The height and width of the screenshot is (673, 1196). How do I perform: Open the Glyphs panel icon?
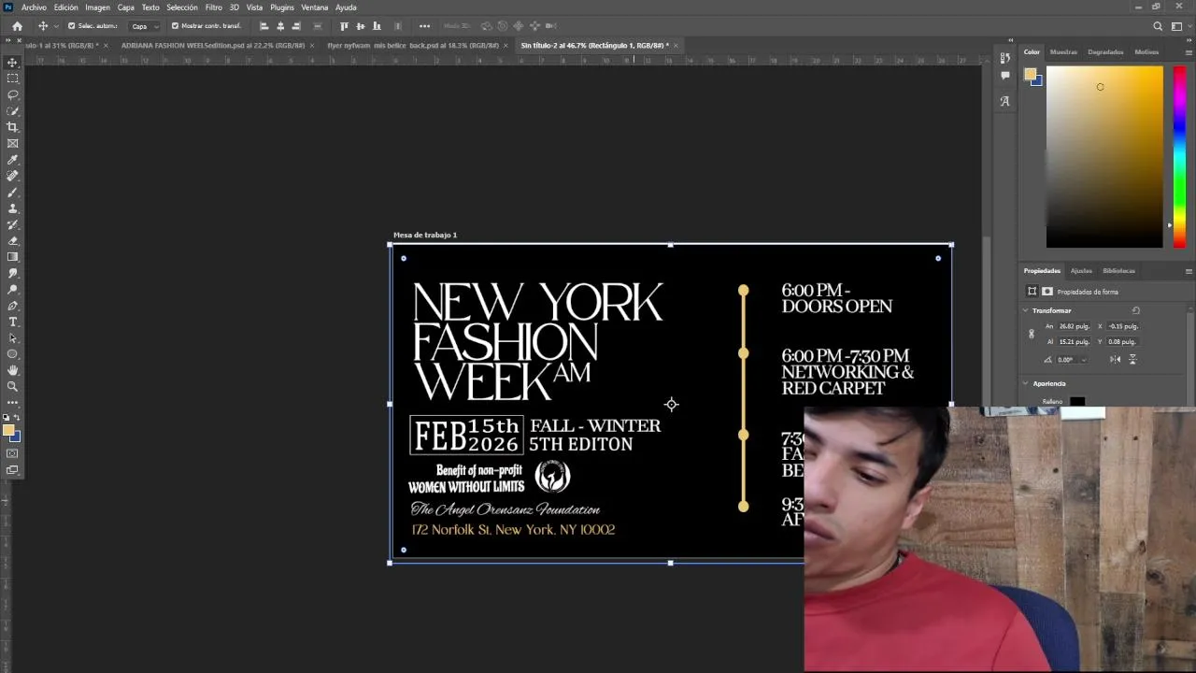[1004, 101]
